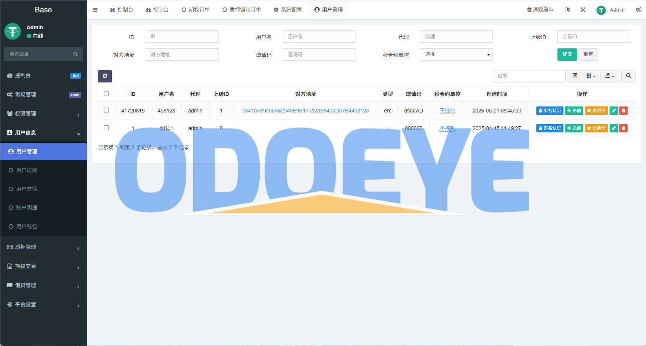Click the clear cache trash icon
This screenshot has height=346, width=646.
(x=529, y=10)
